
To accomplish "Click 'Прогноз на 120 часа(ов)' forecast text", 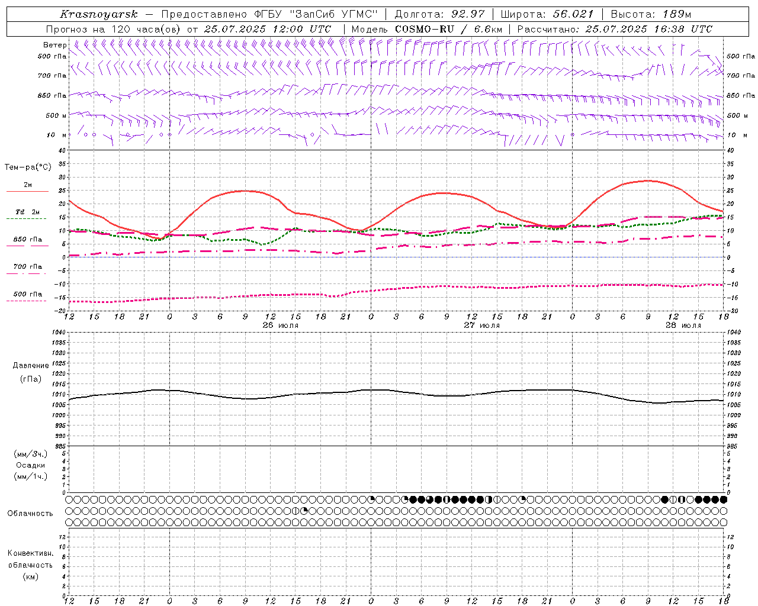I will click(x=114, y=29).
